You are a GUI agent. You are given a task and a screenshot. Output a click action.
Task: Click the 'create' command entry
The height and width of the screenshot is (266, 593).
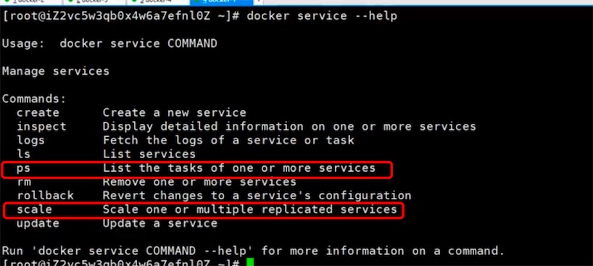(38, 113)
